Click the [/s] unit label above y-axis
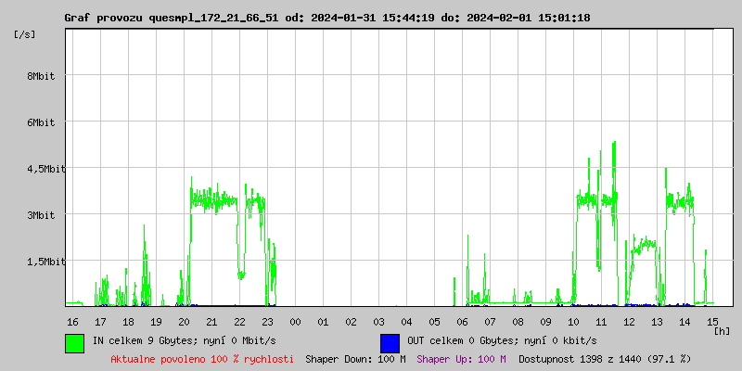742x371 pixels. 25,34
